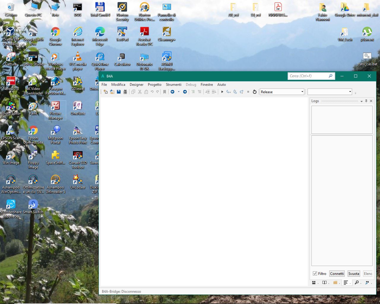Image resolution: width=380 pixels, height=304 pixels.
Task: Switch to the Files tab with folder icon
Action: click(336, 283)
